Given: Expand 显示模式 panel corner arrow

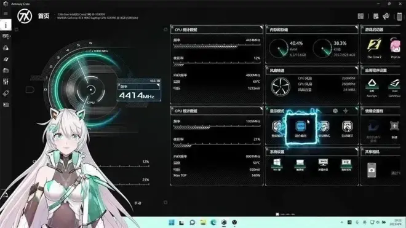Looking at the screenshot, I should [x=357, y=108].
